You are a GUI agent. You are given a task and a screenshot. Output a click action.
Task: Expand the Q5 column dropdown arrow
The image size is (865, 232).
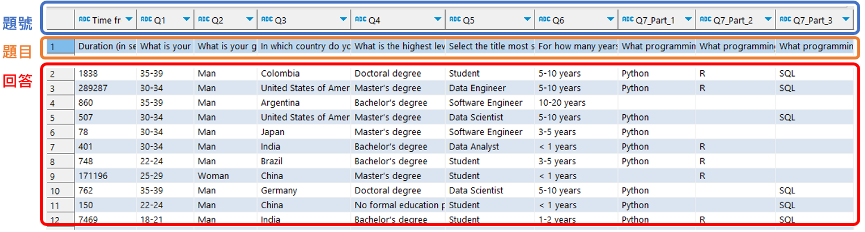click(527, 20)
